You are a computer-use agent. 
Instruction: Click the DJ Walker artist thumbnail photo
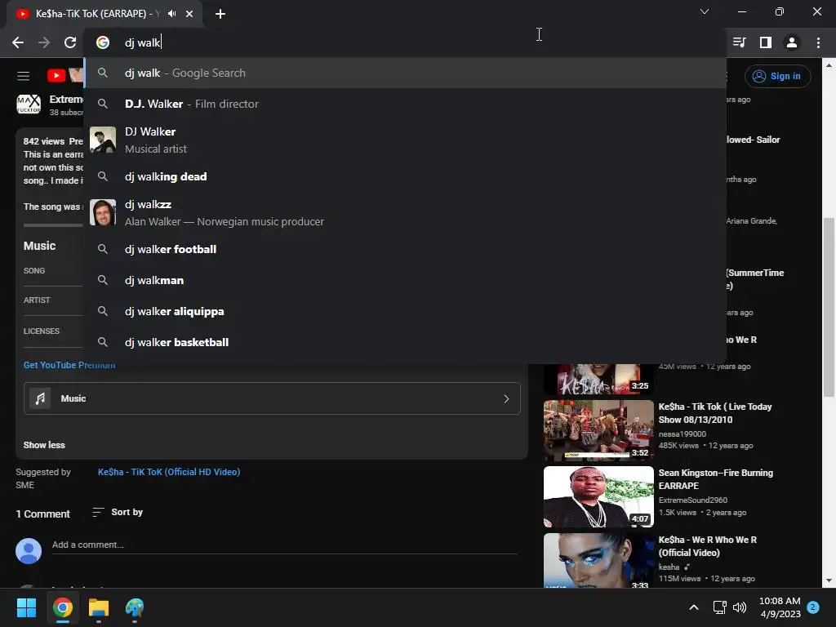103,140
